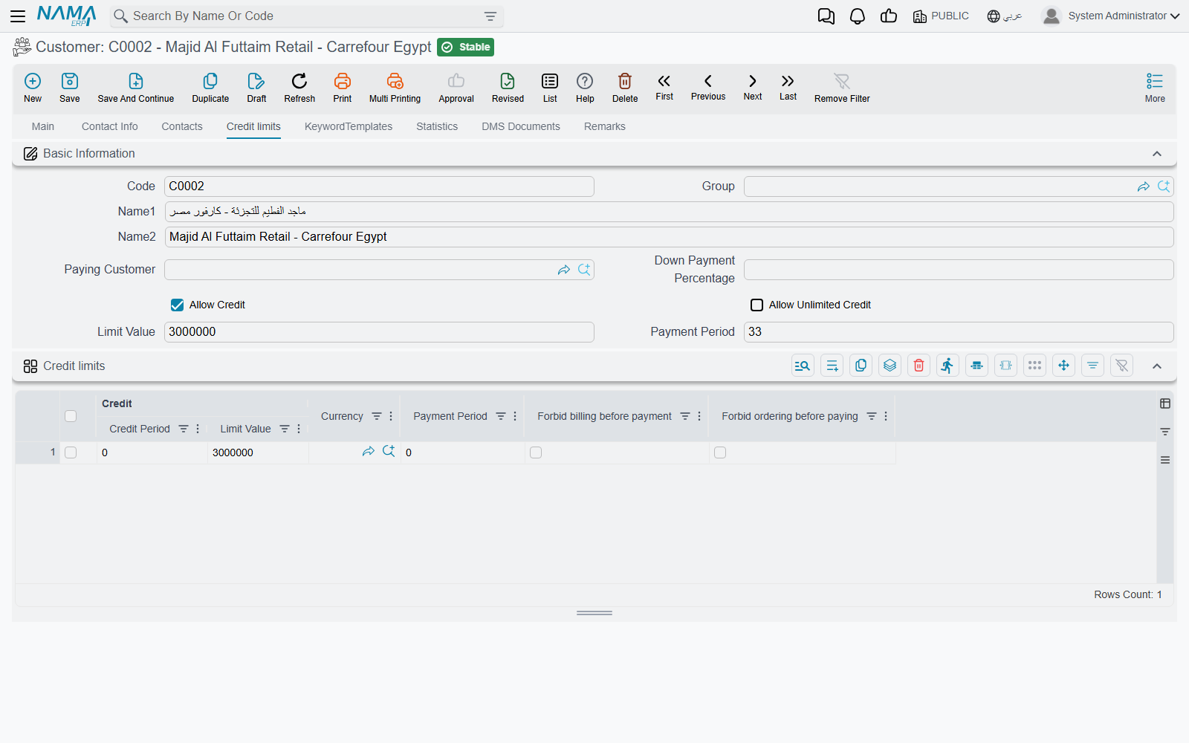Image resolution: width=1189 pixels, height=743 pixels.
Task: Click the Payment Period field showing 33
Action: click(959, 332)
